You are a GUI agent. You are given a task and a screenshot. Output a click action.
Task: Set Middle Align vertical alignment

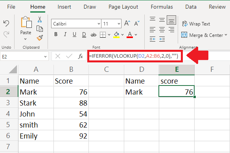162,20
